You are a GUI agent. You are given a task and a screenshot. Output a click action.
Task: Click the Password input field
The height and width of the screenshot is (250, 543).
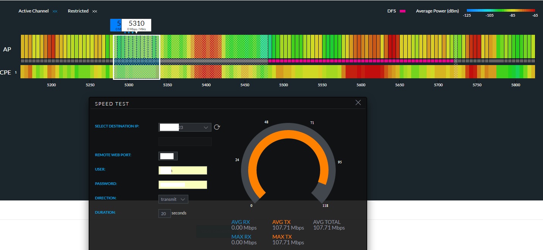coord(183,185)
